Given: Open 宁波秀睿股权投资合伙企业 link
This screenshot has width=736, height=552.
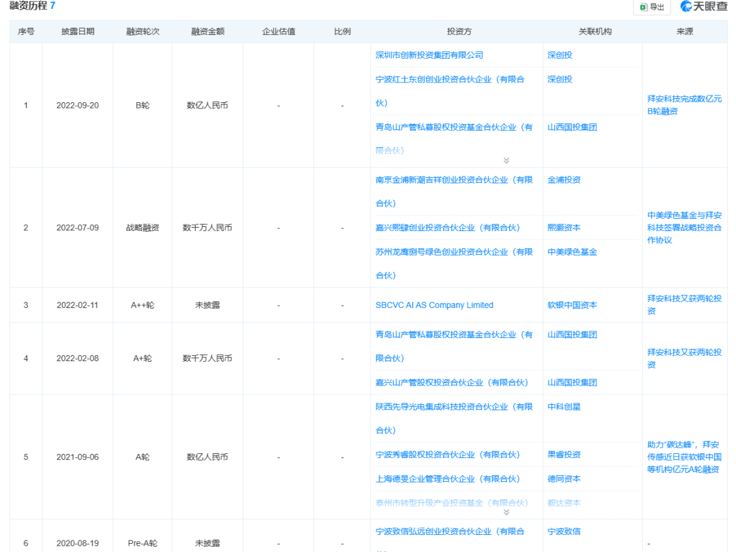Looking at the screenshot, I should [447, 455].
